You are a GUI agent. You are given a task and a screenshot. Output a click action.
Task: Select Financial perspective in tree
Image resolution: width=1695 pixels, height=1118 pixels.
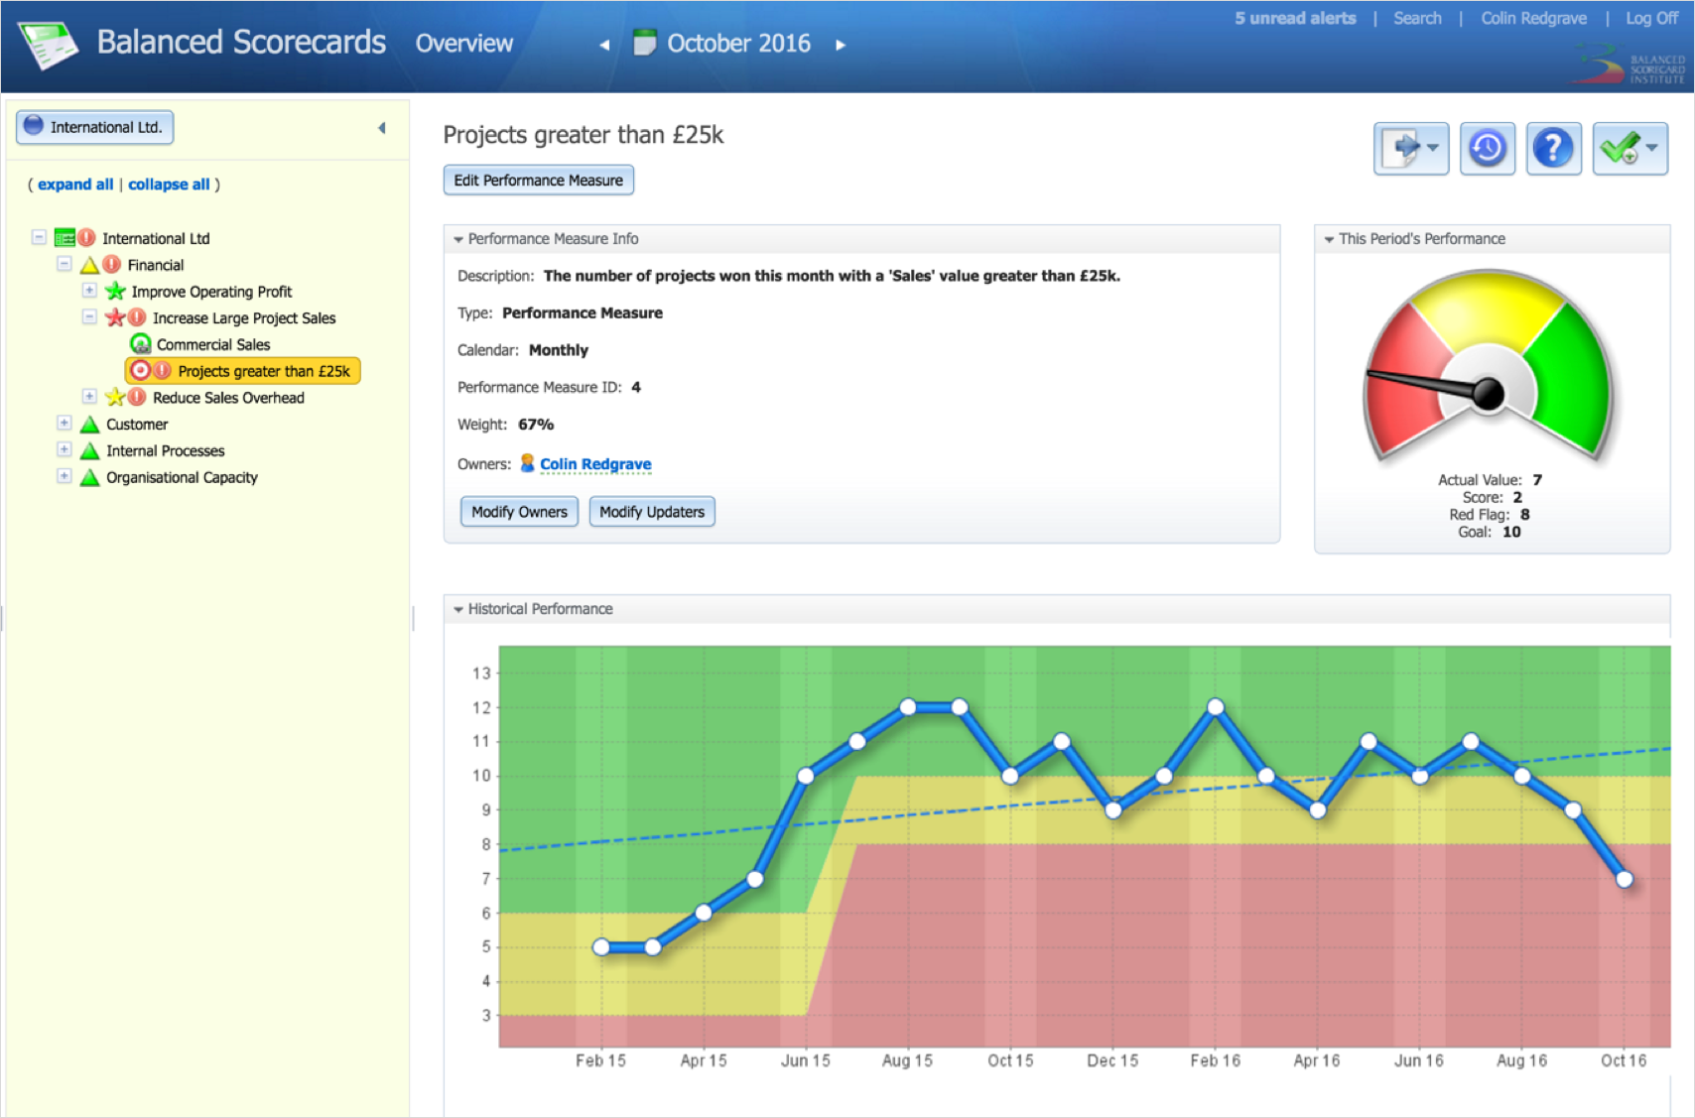(x=156, y=265)
